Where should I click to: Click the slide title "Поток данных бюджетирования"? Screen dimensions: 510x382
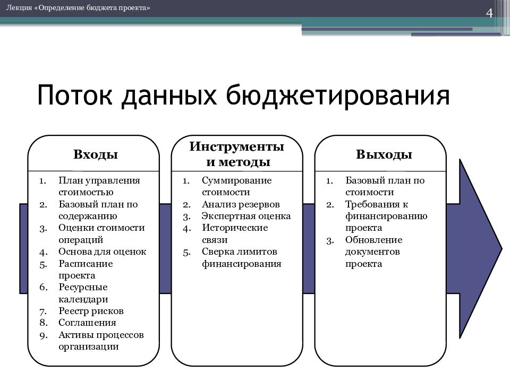[x=243, y=96]
